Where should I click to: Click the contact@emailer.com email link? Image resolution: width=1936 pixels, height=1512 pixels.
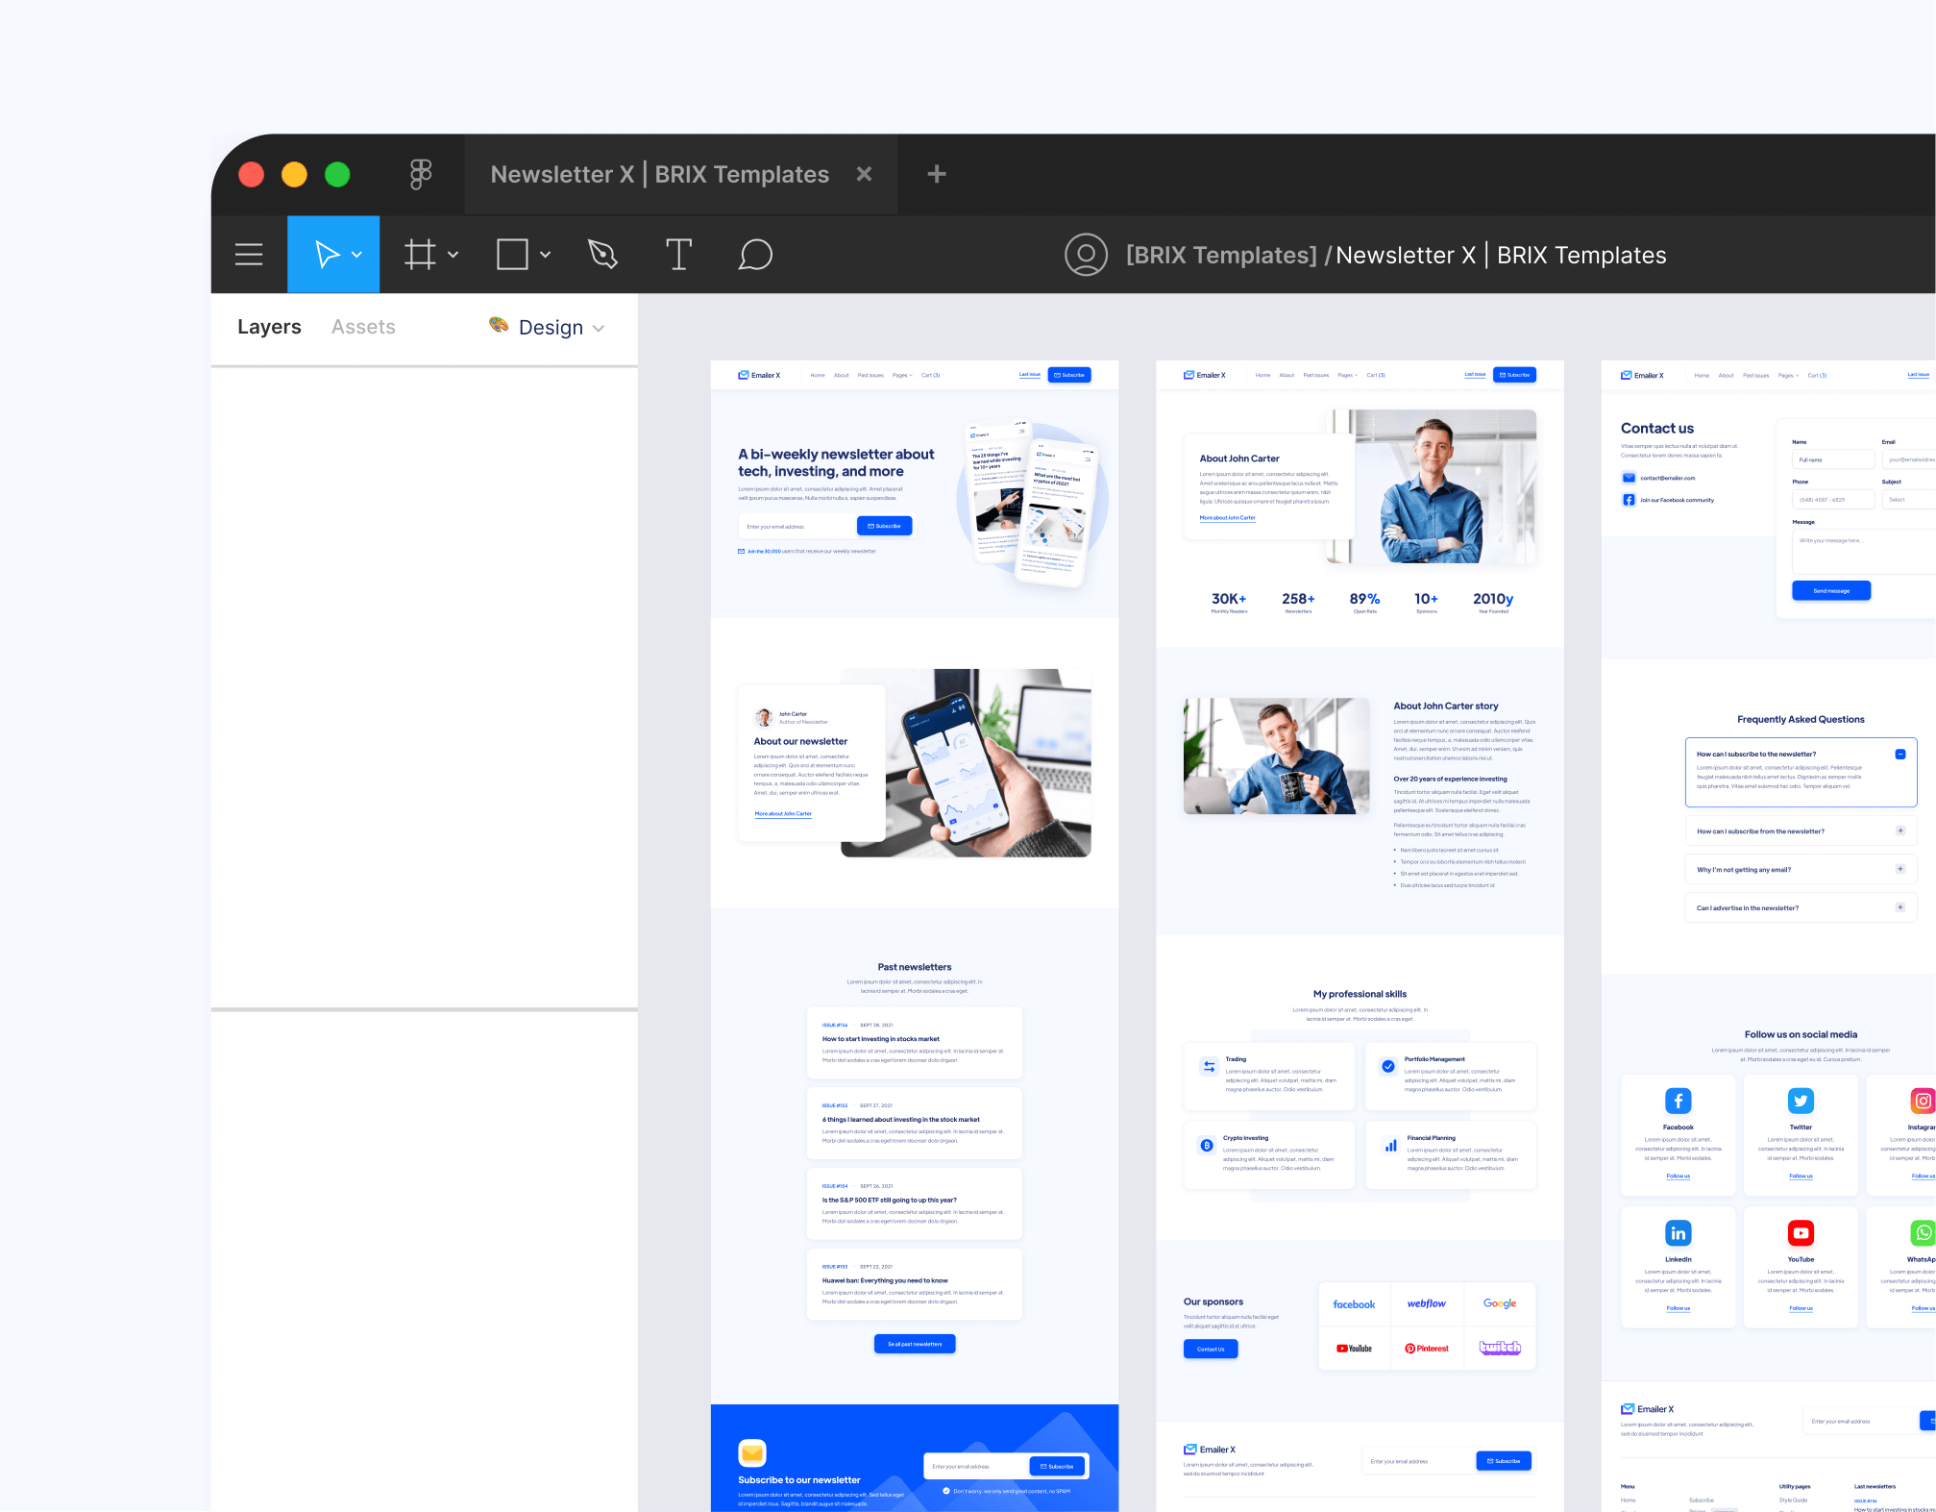(1667, 478)
